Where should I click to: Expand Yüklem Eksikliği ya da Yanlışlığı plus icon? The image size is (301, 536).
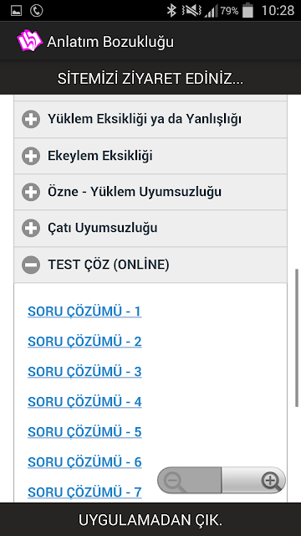(x=31, y=119)
